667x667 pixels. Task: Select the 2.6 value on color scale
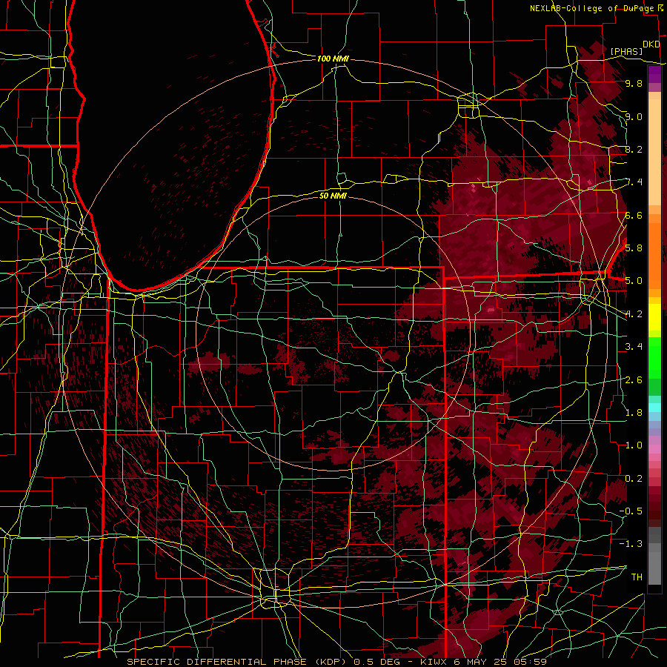point(634,380)
